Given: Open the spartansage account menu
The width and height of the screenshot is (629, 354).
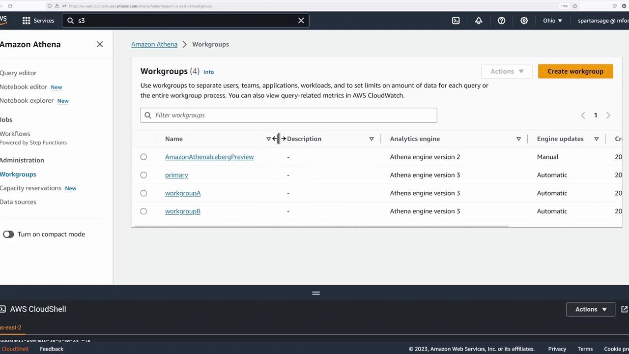Looking at the screenshot, I should pos(603,21).
